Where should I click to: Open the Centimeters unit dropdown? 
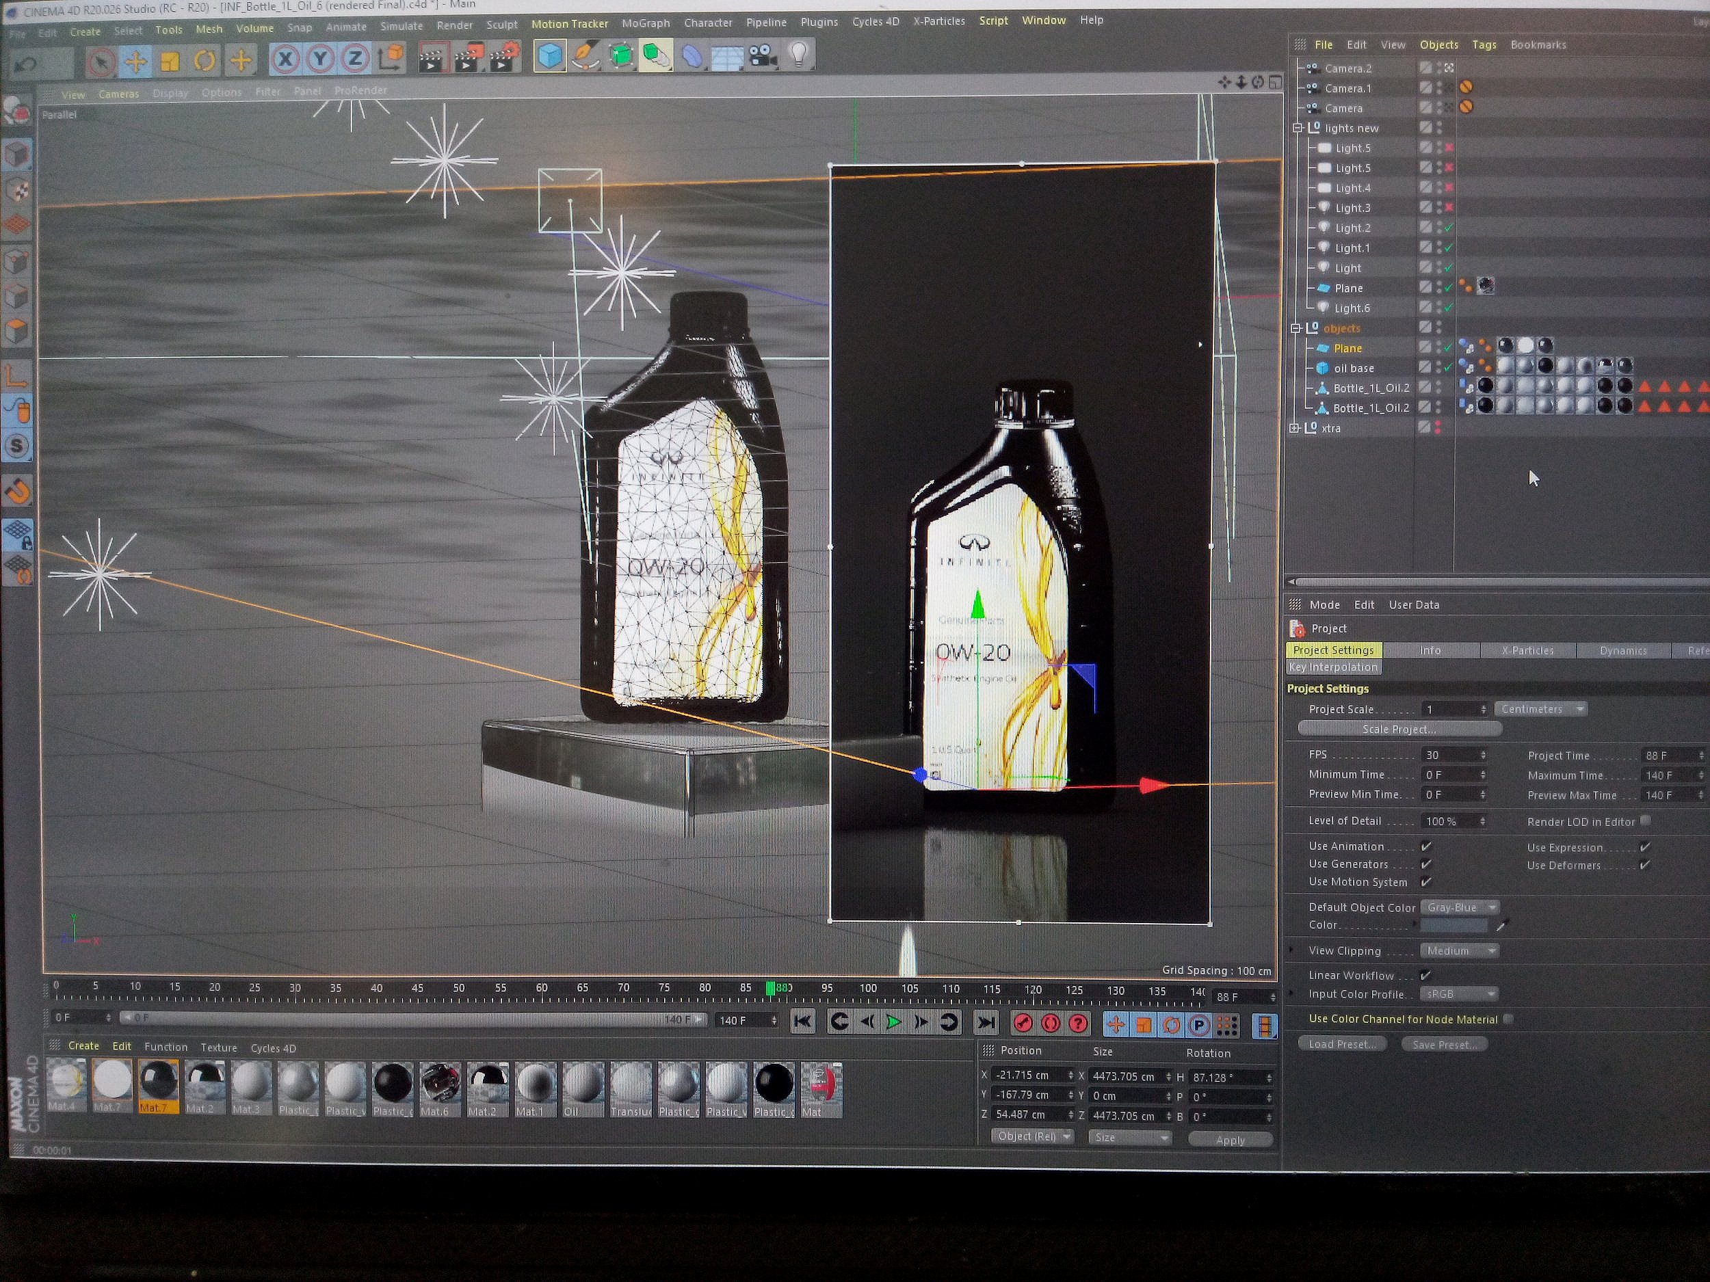(x=1540, y=708)
